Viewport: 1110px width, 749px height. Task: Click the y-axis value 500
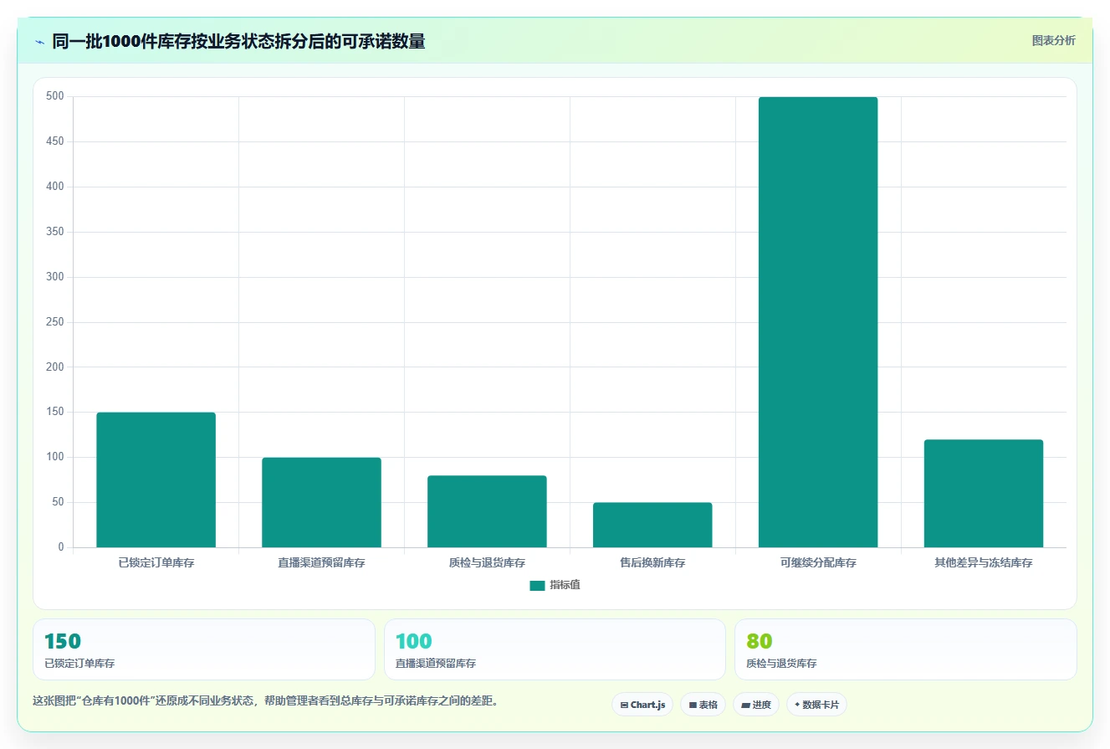pos(55,96)
